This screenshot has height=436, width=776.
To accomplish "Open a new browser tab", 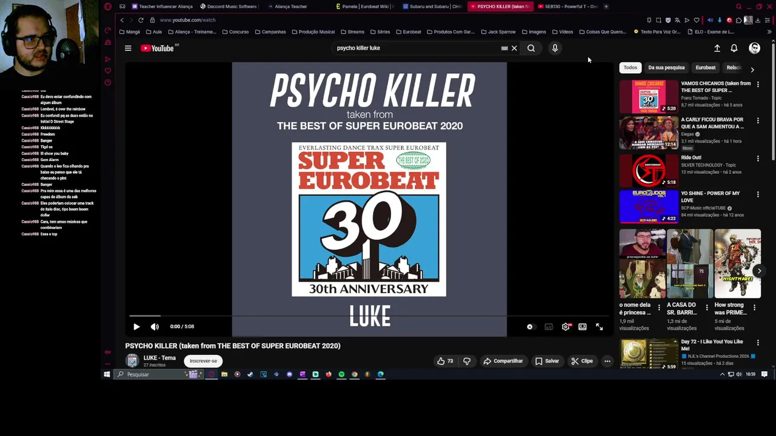I will (606, 6).
